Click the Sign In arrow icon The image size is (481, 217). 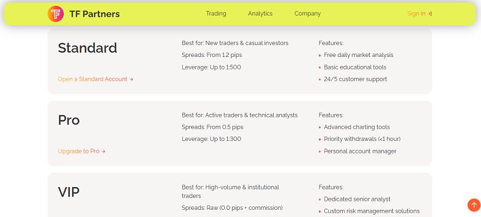tap(430, 14)
